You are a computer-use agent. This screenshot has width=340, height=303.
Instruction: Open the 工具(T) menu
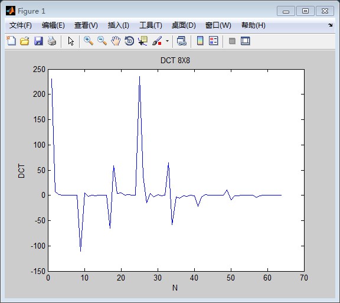[x=151, y=25]
